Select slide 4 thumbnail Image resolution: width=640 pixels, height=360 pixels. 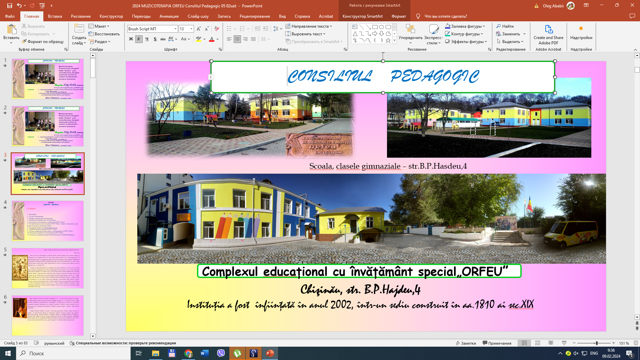pos(48,221)
